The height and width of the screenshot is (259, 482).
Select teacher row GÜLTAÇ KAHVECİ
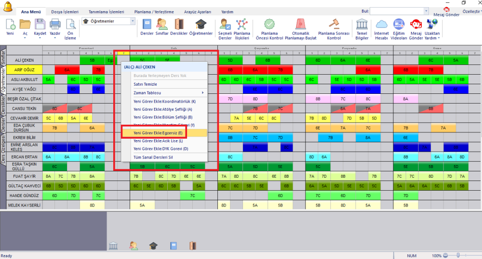pos(25,186)
